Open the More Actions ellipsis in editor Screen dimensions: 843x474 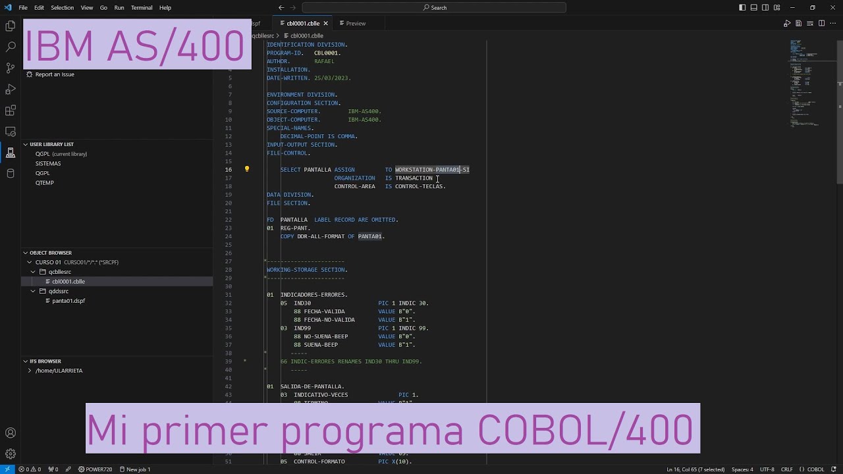tap(832, 23)
